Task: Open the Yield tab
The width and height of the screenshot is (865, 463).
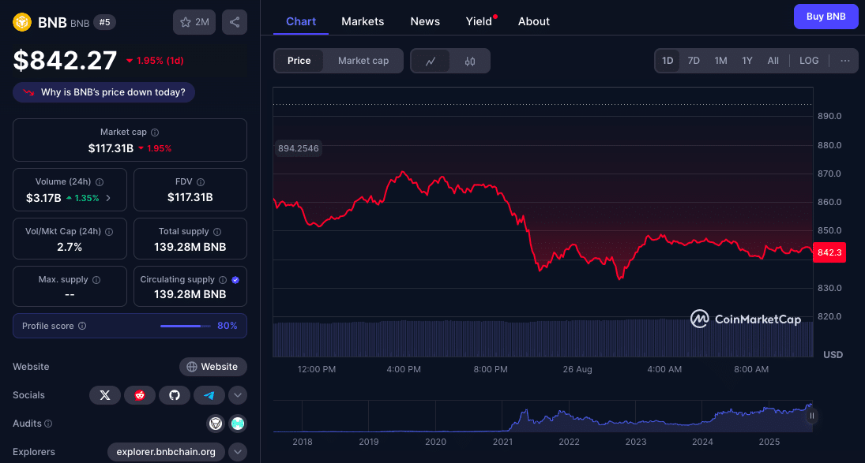Action: point(479,21)
